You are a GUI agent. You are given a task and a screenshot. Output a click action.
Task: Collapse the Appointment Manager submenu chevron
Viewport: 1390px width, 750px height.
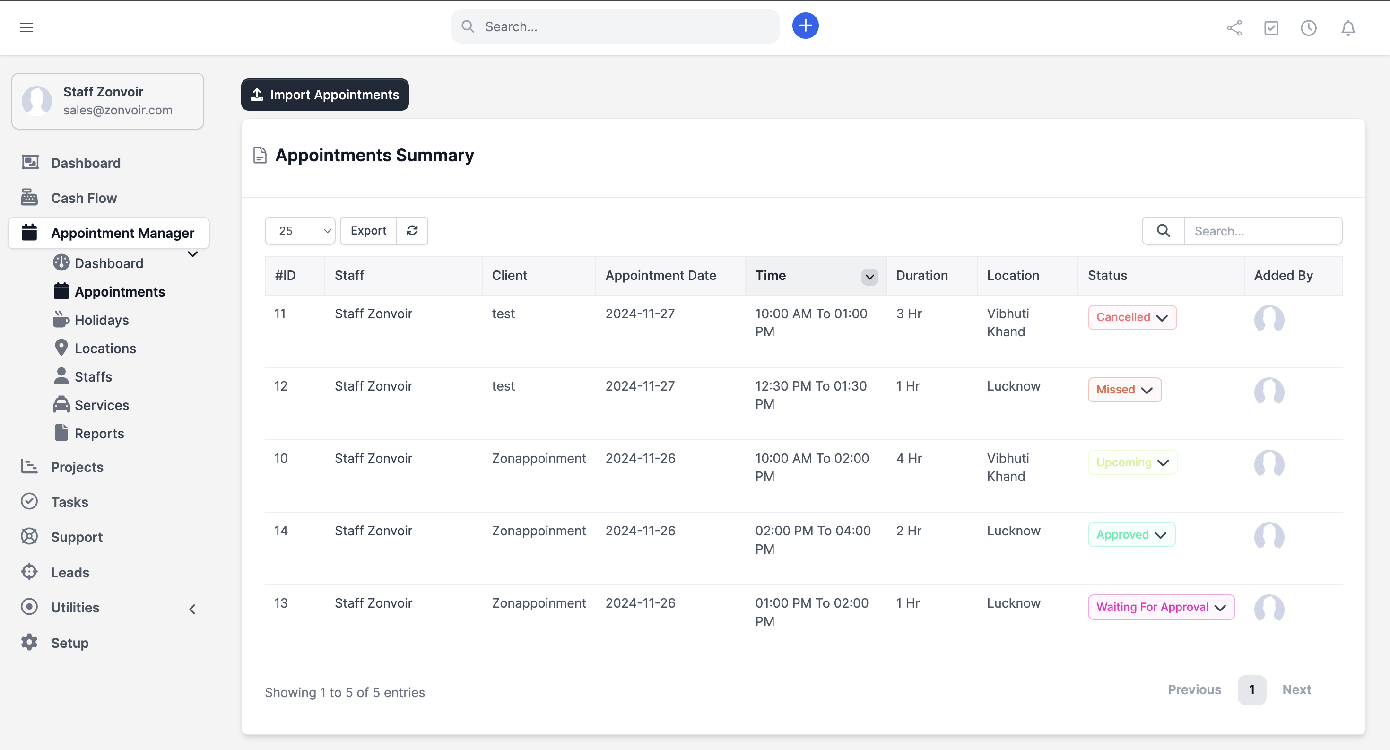click(192, 254)
